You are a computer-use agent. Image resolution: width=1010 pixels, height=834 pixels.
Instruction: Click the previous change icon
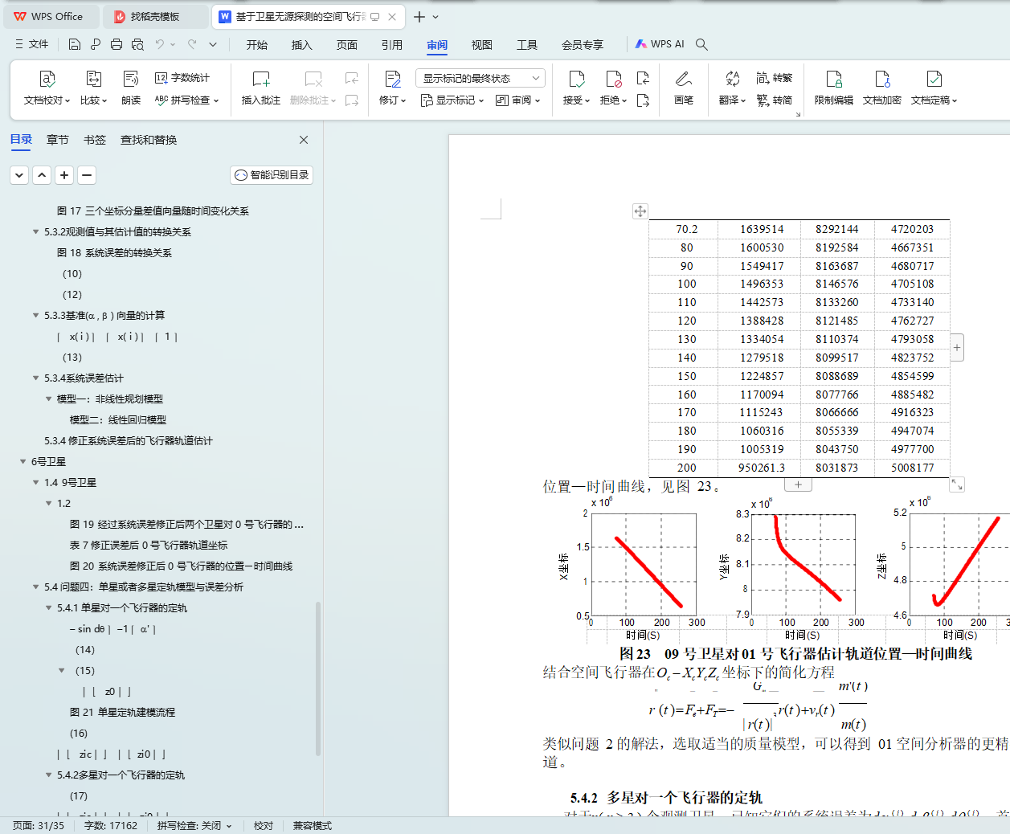643,78
